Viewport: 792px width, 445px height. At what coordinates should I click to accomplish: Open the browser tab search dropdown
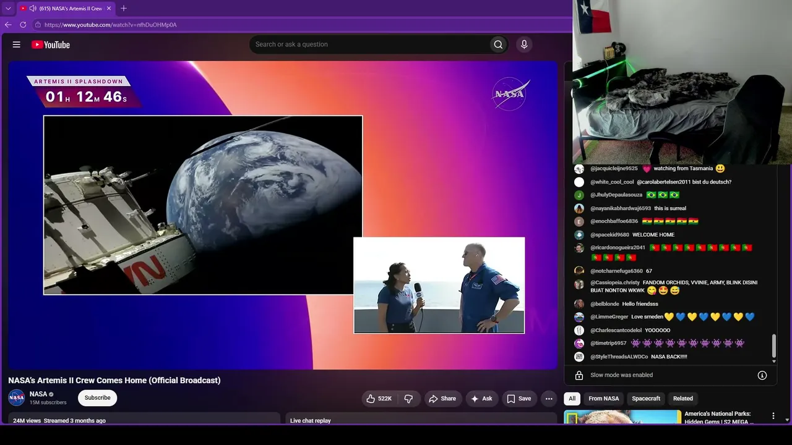point(8,9)
